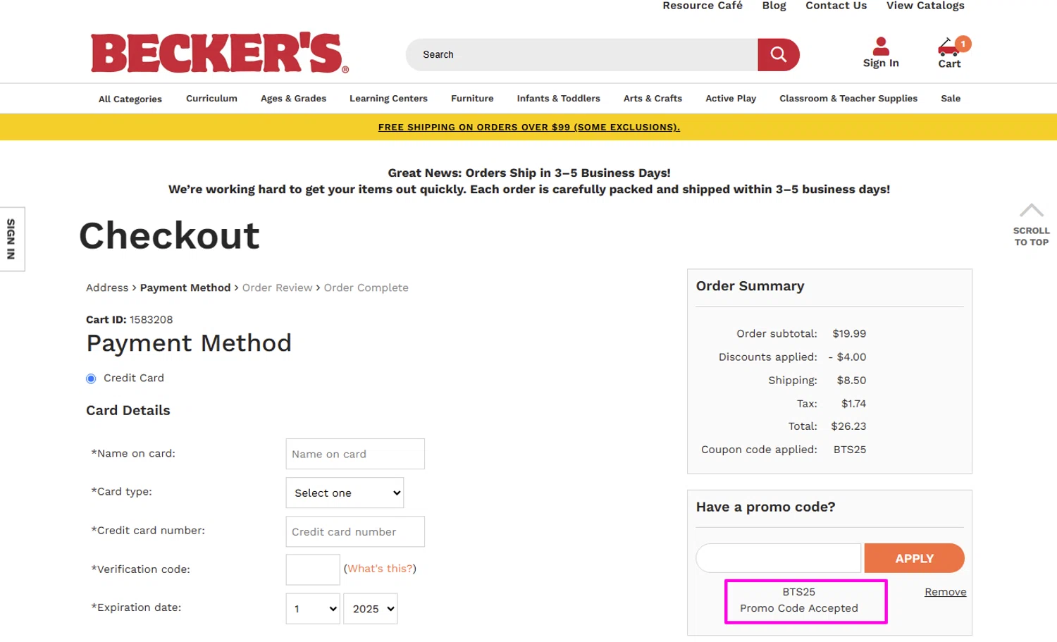Click the coupon code applied BTS25 value
This screenshot has height=642, width=1057.
tap(850, 450)
